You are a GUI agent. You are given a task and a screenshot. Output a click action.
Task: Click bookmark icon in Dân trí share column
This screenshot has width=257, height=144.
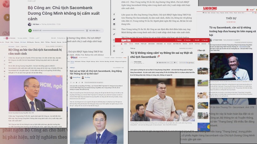pyautogui.click(x=114, y=46)
